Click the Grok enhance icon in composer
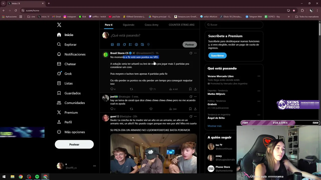This screenshot has width=321, height=180. tap(124, 44)
